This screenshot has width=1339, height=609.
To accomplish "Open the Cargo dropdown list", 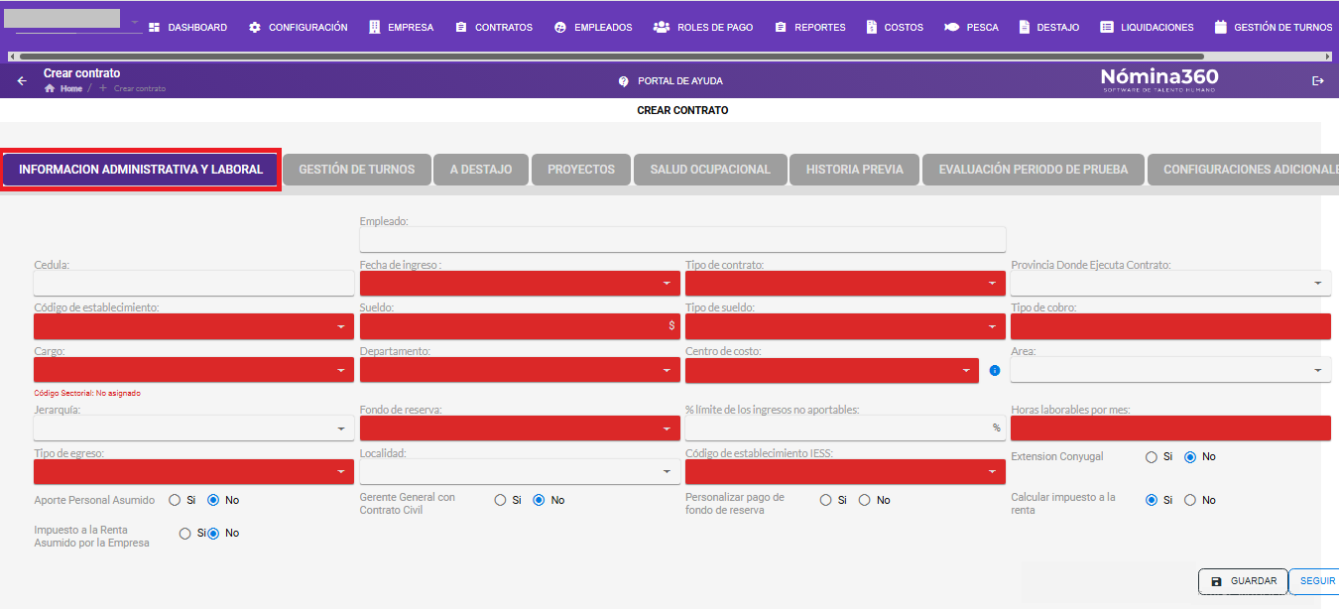I will click(x=193, y=370).
